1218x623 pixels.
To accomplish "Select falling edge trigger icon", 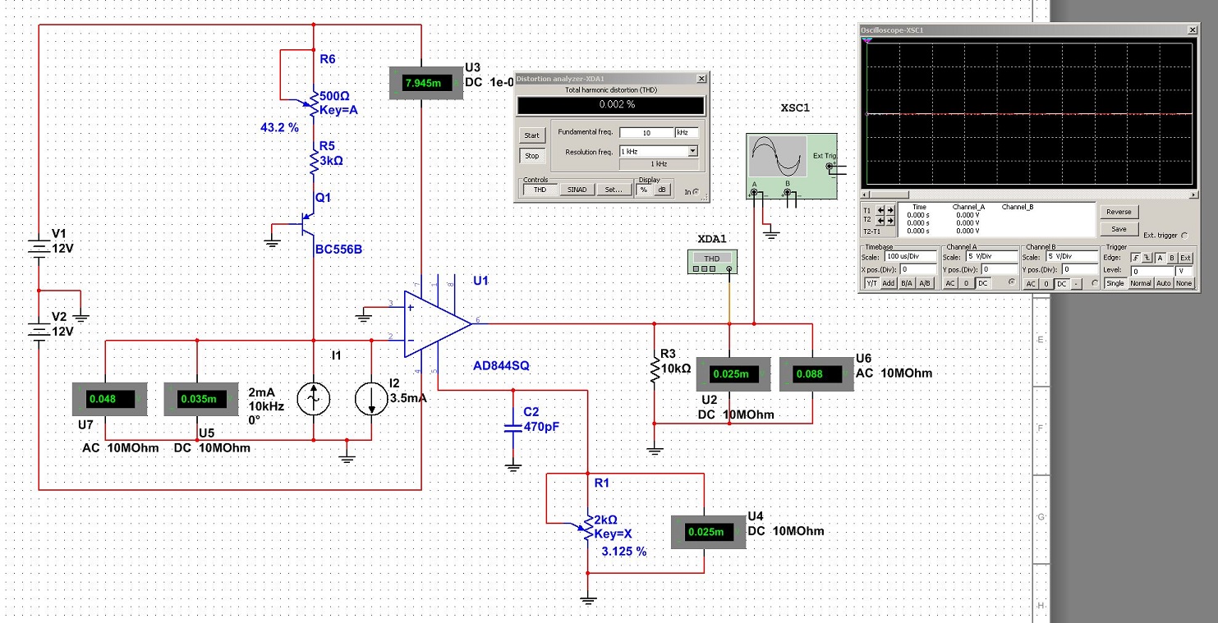I will 1148,258.
